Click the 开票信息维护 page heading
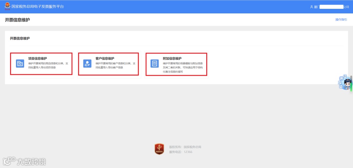Image resolution: width=353 pixels, height=168 pixels. pos(17,20)
